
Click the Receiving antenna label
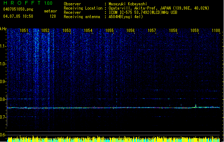(82, 17)
